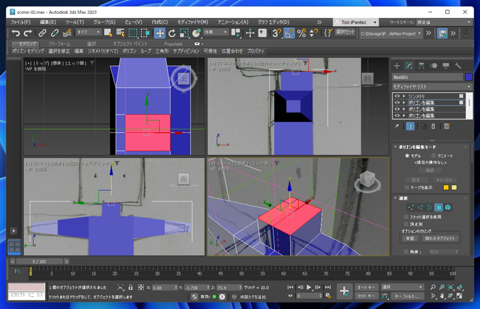
Task: Open the アニメーション(A) menu
Action: click(x=233, y=22)
